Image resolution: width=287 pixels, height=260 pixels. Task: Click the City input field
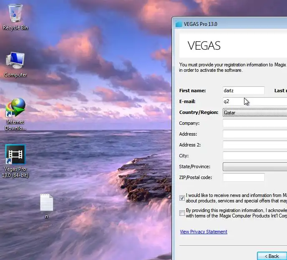[x=255, y=156]
